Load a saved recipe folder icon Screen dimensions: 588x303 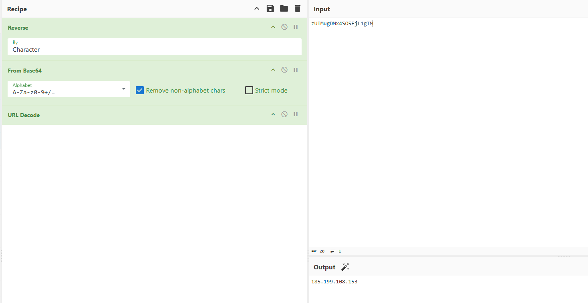[x=284, y=8]
